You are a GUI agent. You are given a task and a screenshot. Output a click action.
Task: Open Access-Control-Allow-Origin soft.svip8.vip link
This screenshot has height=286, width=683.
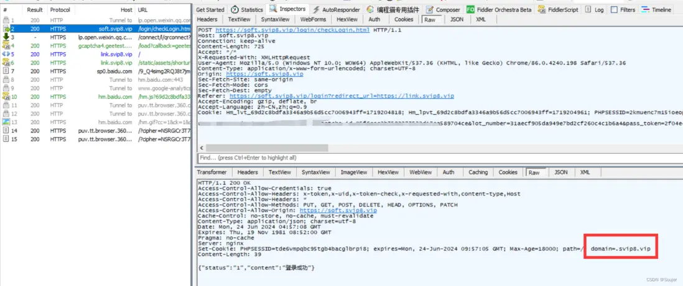(338, 210)
